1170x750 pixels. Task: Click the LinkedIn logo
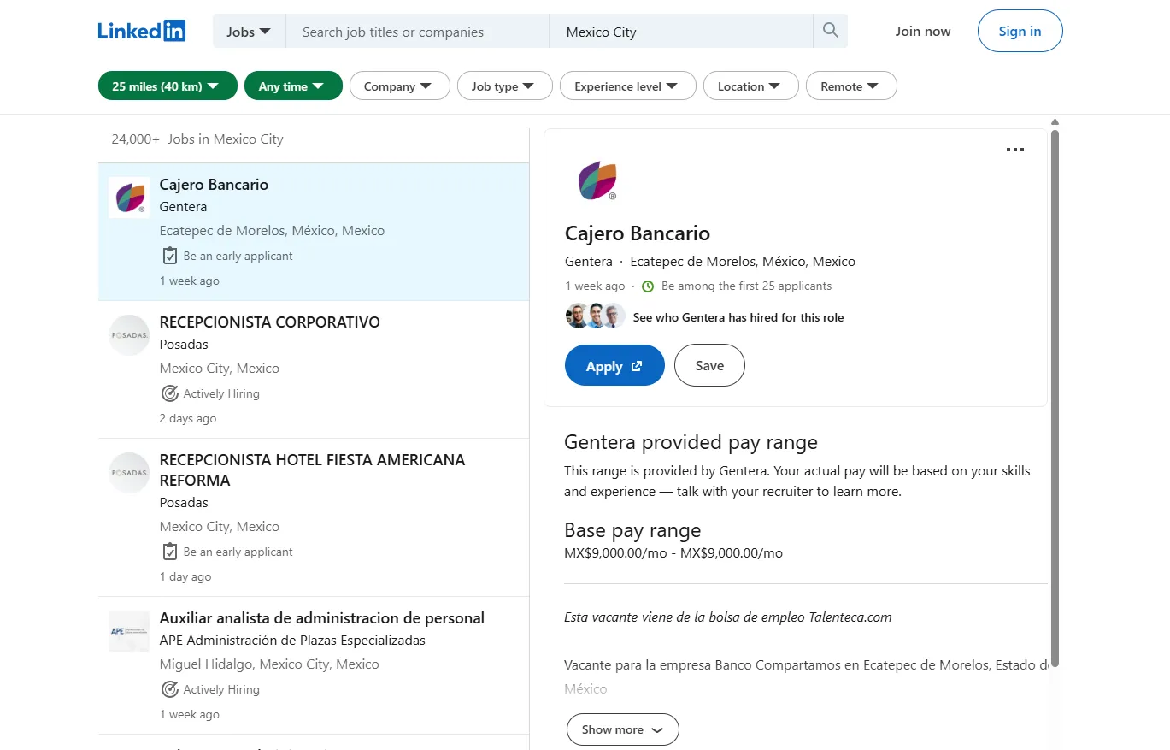pyautogui.click(x=142, y=31)
